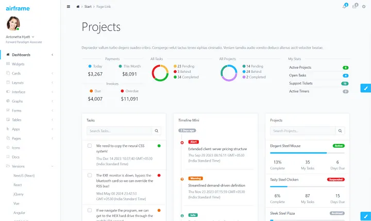Click the Graphs pie icon in sidebar

8,101
